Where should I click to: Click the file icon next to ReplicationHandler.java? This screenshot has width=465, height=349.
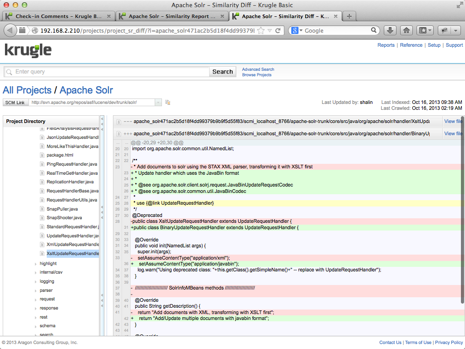click(42, 182)
